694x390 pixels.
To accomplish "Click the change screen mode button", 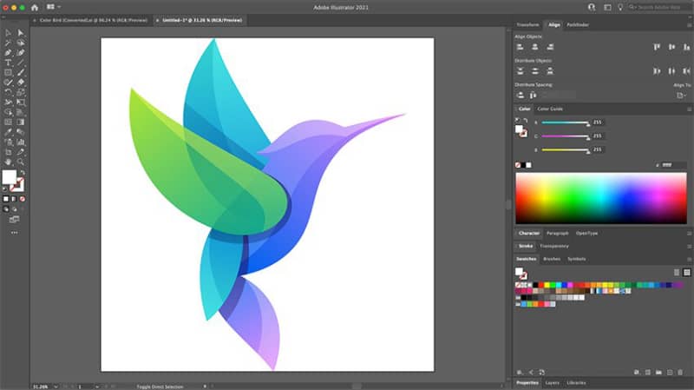I will click(14, 220).
